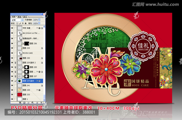Click mask link icon on 图层 237
This screenshot has height=120, width=182.
(x=23, y=76)
